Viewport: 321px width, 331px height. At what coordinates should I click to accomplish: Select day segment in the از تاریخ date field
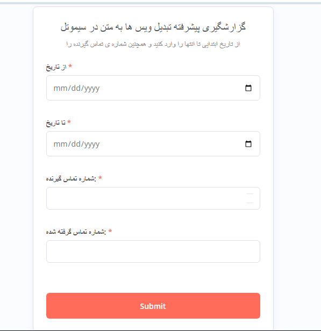[76, 88]
